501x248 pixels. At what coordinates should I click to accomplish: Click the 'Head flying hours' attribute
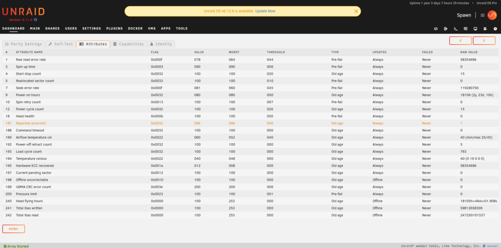(30, 201)
